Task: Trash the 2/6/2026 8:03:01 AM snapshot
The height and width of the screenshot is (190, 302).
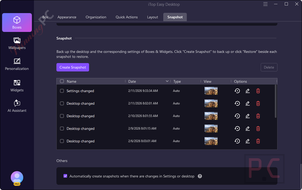Action: point(258,141)
